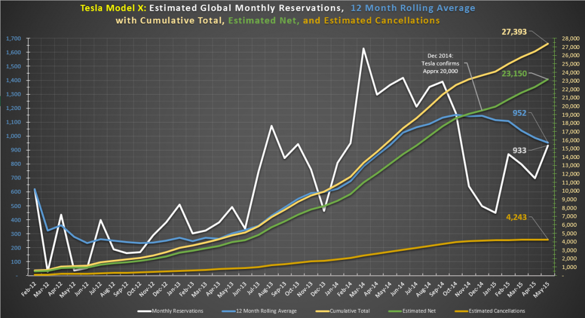
Task: Click the 1,000 value on left axis
Action: (14, 136)
